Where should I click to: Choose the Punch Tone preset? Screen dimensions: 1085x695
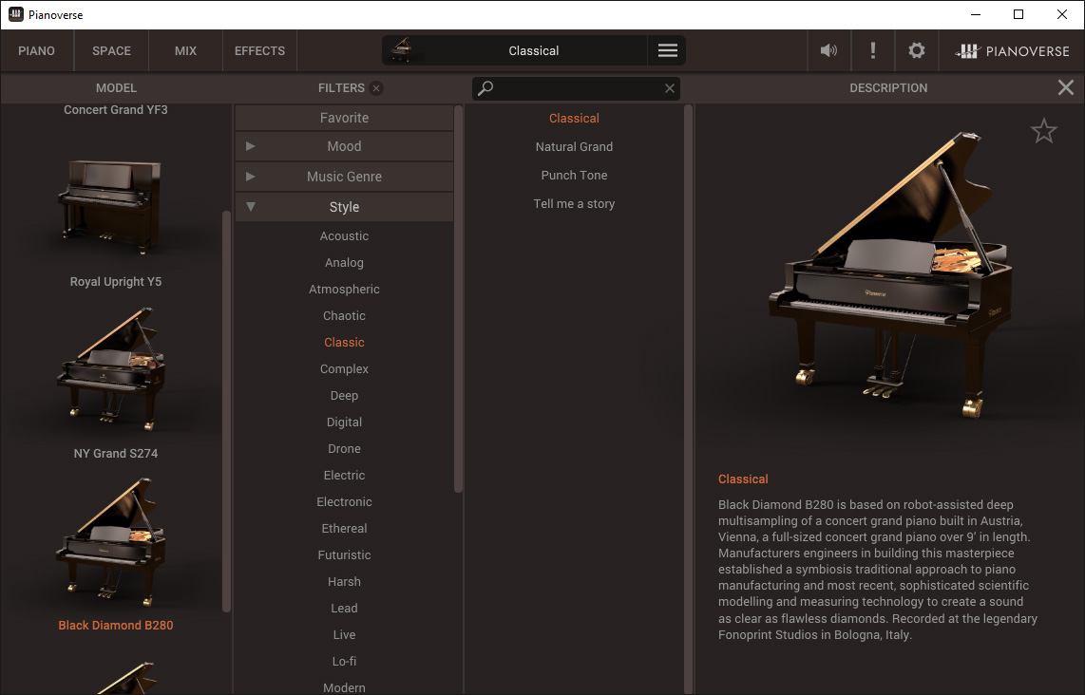574,176
